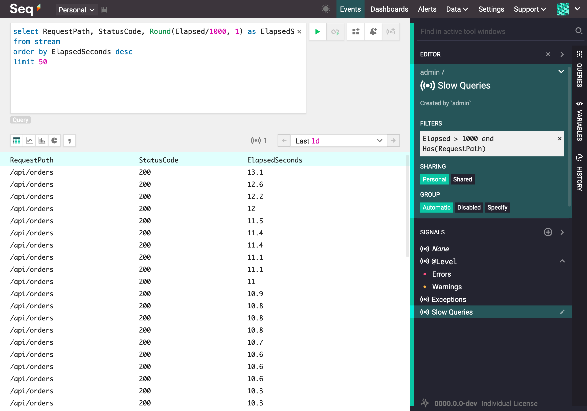Collapse the Signals panel chevron
This screenshot has height=411, width=587.
tap(562, 232)
